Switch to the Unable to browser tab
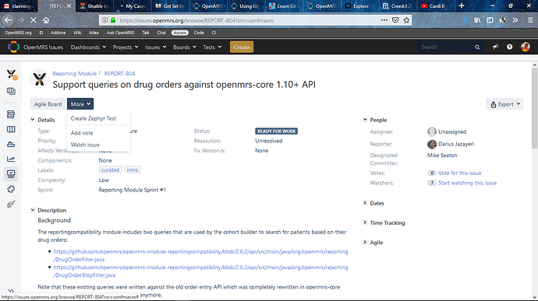 pyautogui.click(x=94, y=5)
